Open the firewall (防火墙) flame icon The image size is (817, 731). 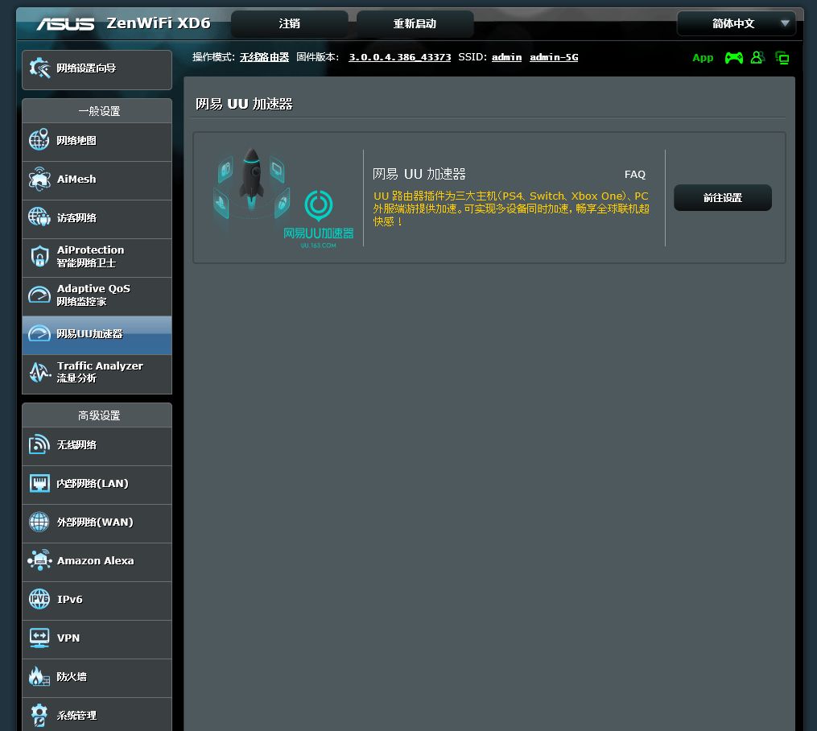(39, 676)
